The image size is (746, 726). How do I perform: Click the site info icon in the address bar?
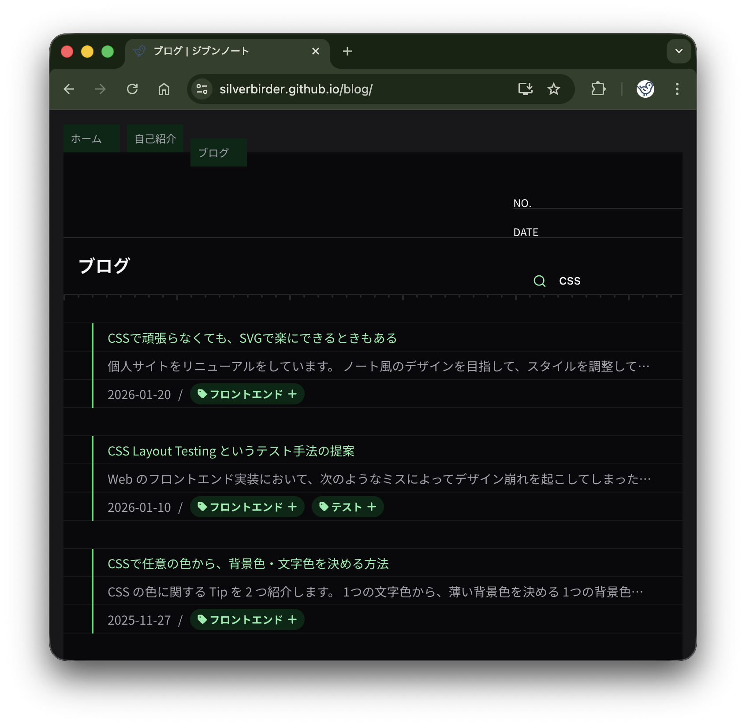tap(201, 89)
